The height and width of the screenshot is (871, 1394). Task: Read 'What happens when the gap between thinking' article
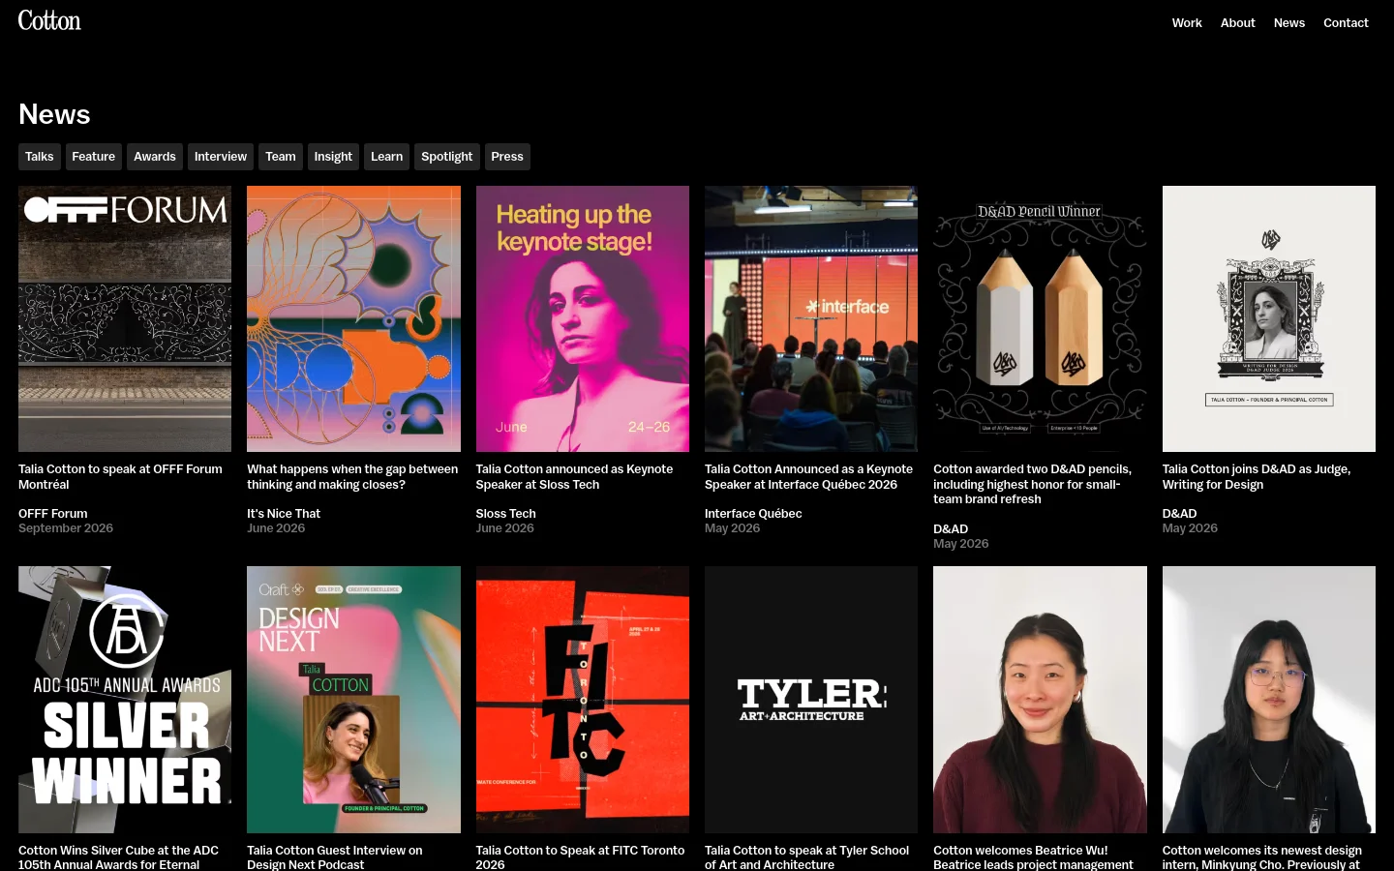[x=352, y=476]
